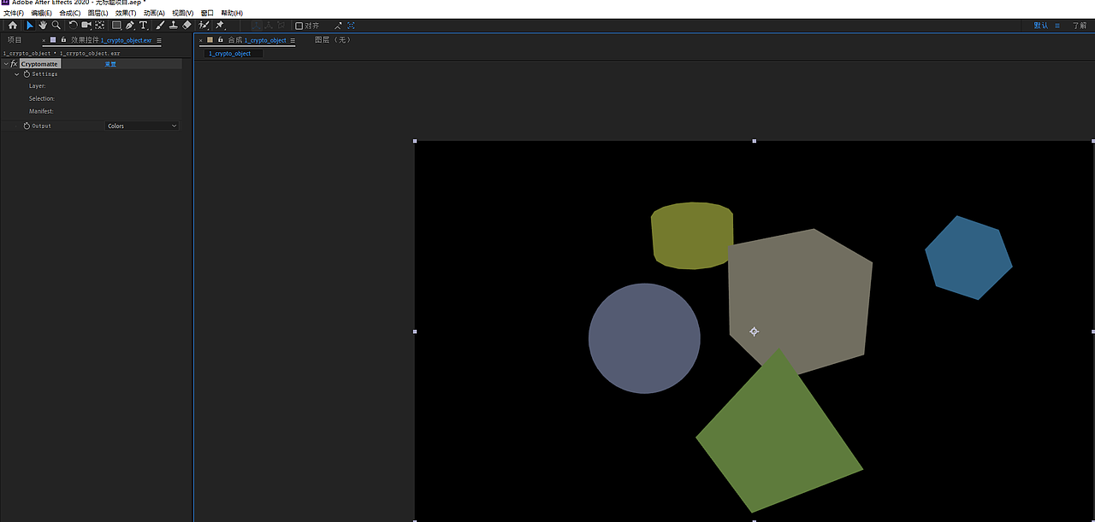
Task: Switch to the 图层 (无) tab
Action: click(x=332, y=40)
